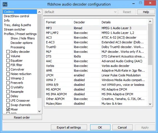Select Tray, dialog & paths
Viewport: 158px width, 133px height.
(x=18, y=25)
